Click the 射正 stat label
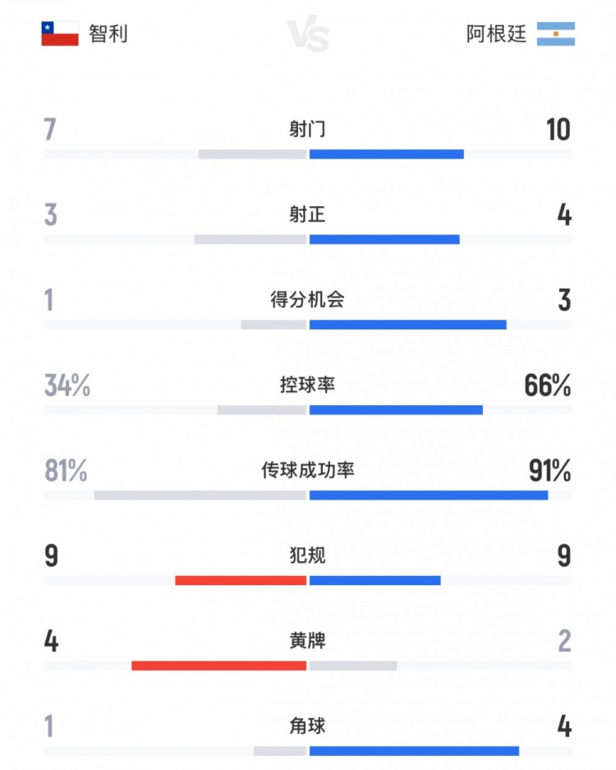 [x=307, y=214]
